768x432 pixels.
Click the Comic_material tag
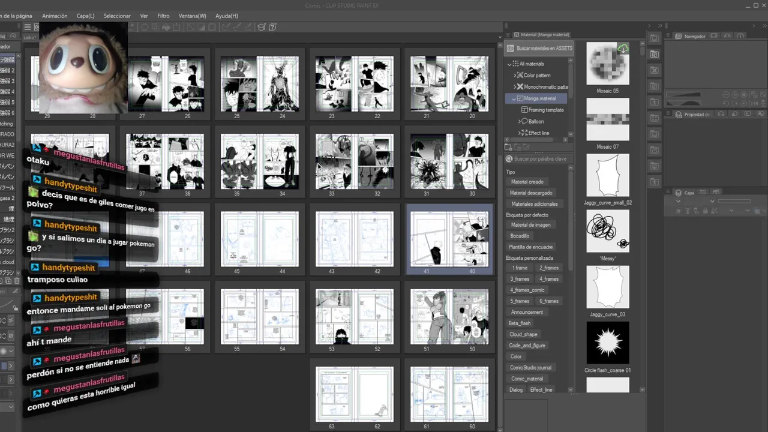[x=526, y=379]
